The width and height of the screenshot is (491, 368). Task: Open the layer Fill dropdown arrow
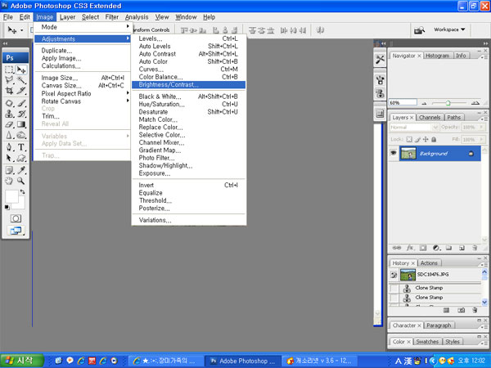click(481, 139)
